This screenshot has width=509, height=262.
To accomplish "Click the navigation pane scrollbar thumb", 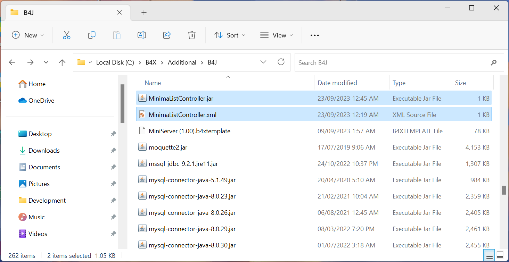I will (x=122, y=104).
